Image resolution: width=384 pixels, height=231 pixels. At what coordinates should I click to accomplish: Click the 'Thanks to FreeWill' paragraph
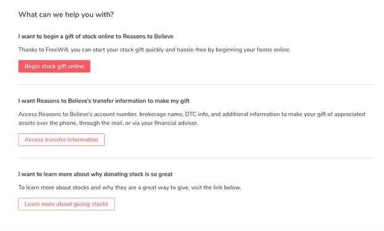[x=154, y=50]
